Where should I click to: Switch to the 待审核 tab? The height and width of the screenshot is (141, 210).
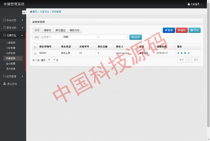pos(47,30)
